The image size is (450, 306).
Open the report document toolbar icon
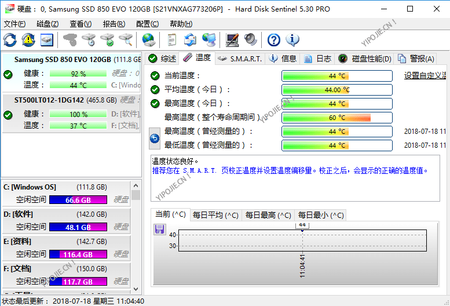pos(172,40)
